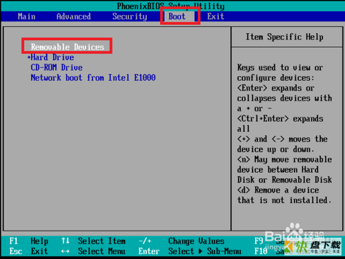The height and width of the screenshot is (259, 345).
Task: Click the F1 Help key hint
Action: coord(29,241)
